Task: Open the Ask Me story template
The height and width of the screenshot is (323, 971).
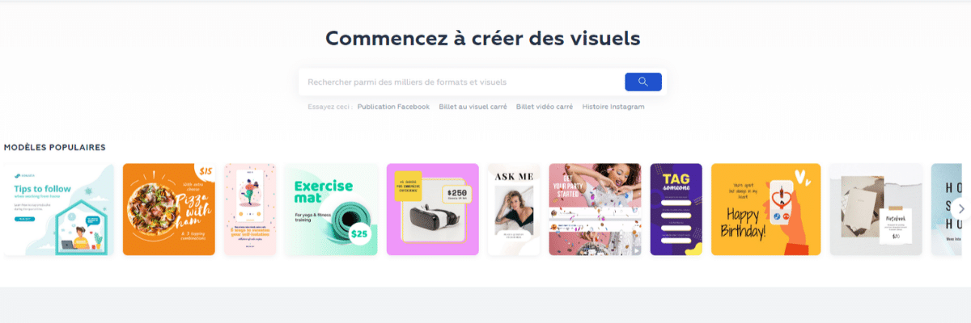Action: click(514, 209)
